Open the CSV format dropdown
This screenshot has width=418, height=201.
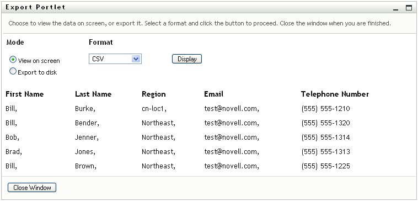coord(115,59)
